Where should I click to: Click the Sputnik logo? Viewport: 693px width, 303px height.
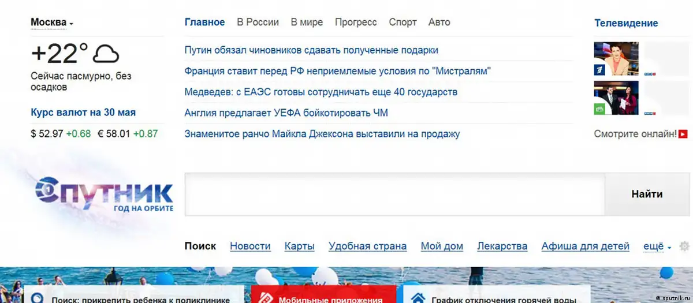[104, 194]
